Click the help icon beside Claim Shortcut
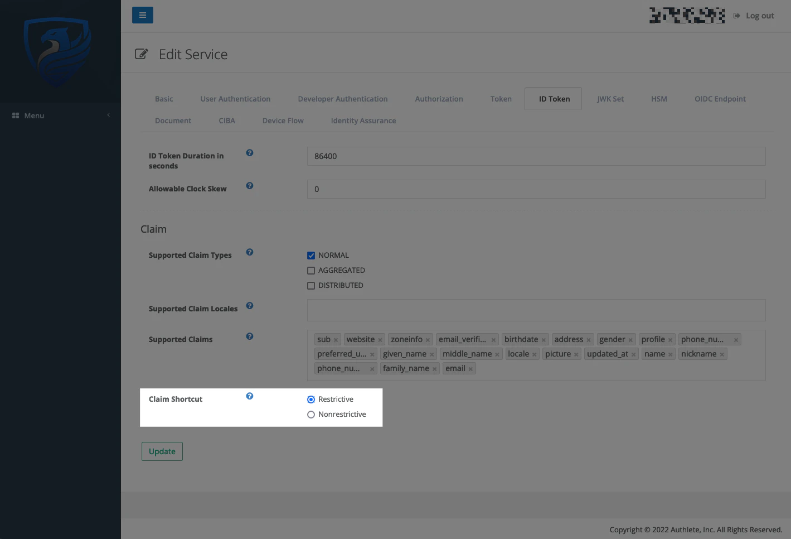Screen dimensions: 791x539 249,396
